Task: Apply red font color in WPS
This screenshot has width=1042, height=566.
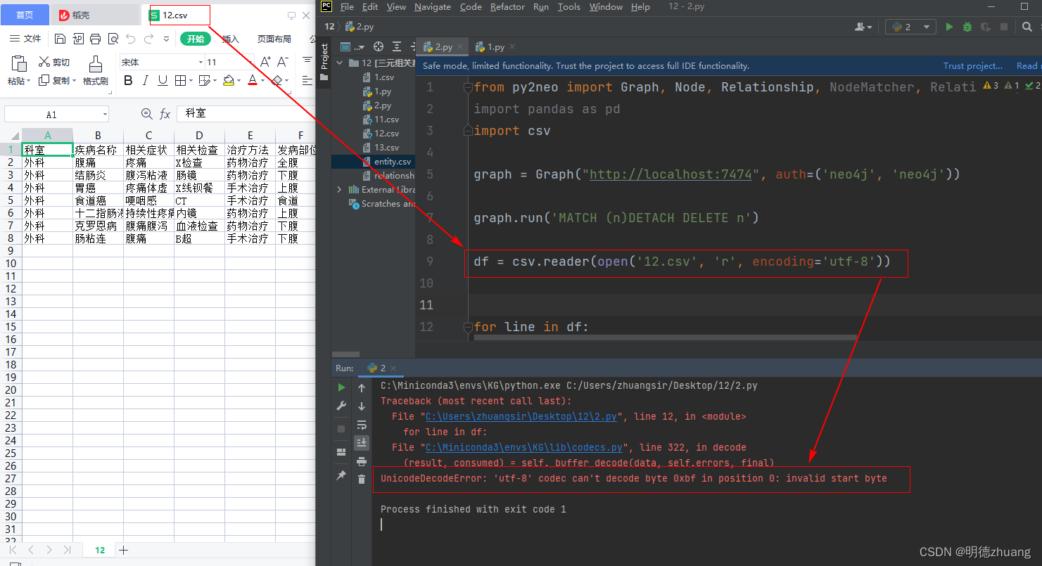Action: 253,81
